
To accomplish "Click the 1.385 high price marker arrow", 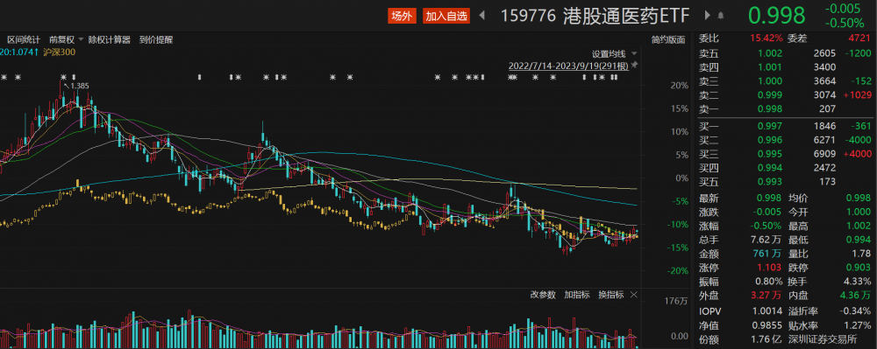I will [67, 86].
